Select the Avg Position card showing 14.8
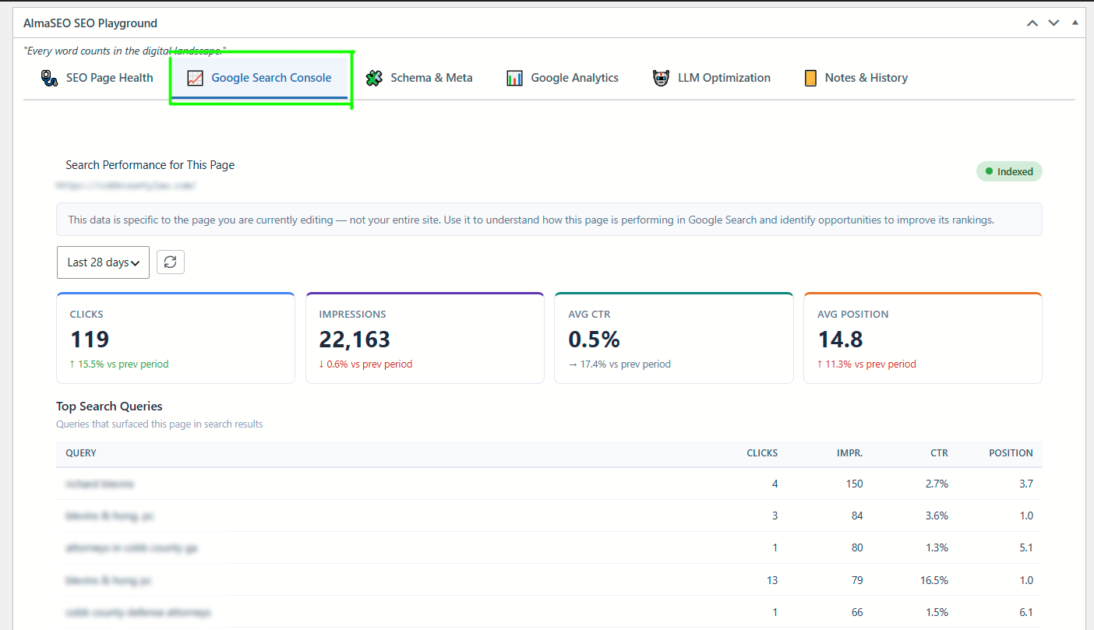 pyautogui.click(x=923, y=338)
